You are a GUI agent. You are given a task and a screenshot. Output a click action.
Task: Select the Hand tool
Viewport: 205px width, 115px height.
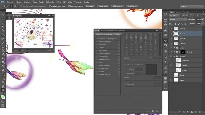tap(3, 86)
